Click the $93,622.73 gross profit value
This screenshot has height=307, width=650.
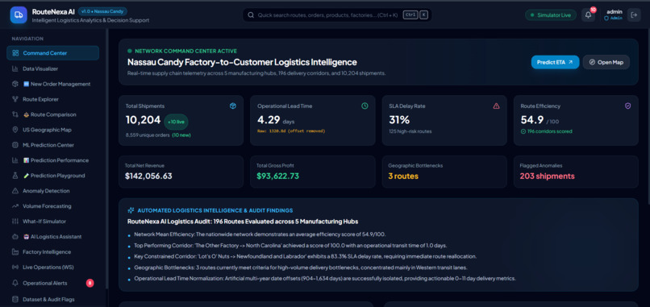coord(277,176)
